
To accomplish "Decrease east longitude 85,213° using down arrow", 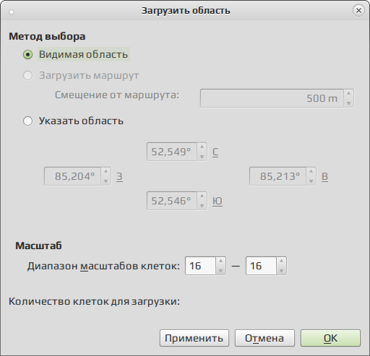I will 311,181.
